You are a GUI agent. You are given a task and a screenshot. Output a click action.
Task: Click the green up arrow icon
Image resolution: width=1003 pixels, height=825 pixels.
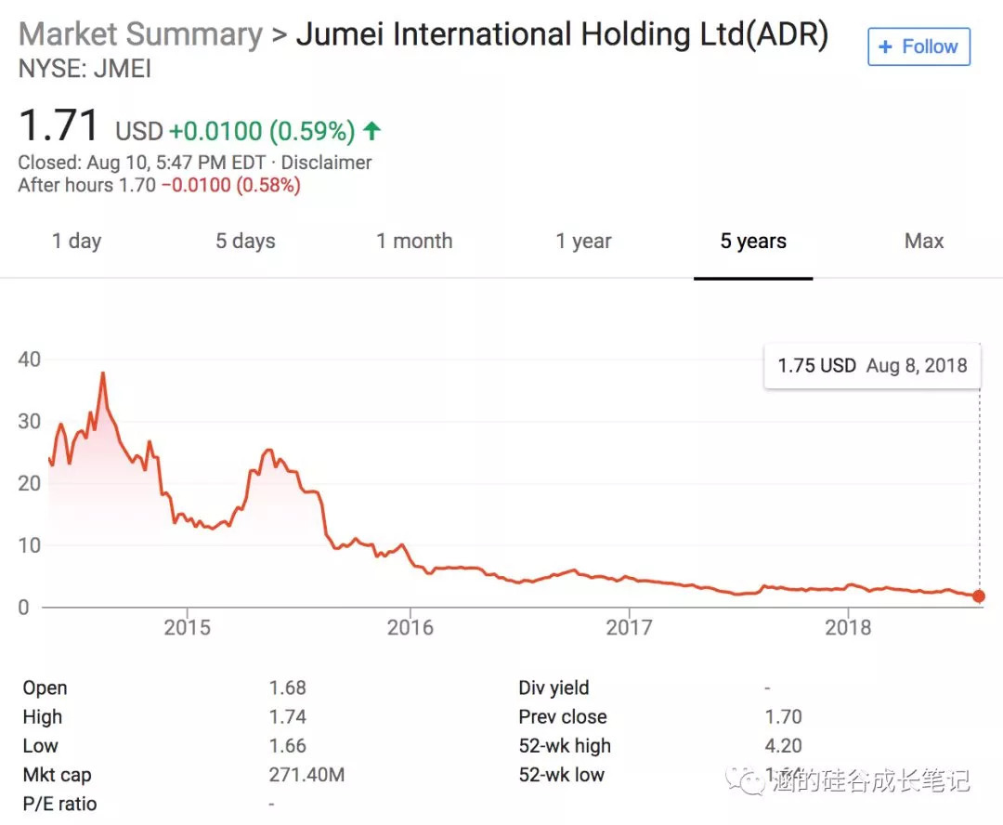(371, 132)
